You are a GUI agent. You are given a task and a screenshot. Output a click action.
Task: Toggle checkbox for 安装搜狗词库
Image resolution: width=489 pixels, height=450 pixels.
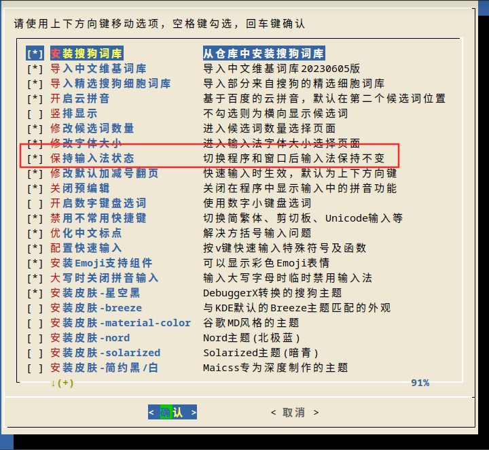click(35, 54)
